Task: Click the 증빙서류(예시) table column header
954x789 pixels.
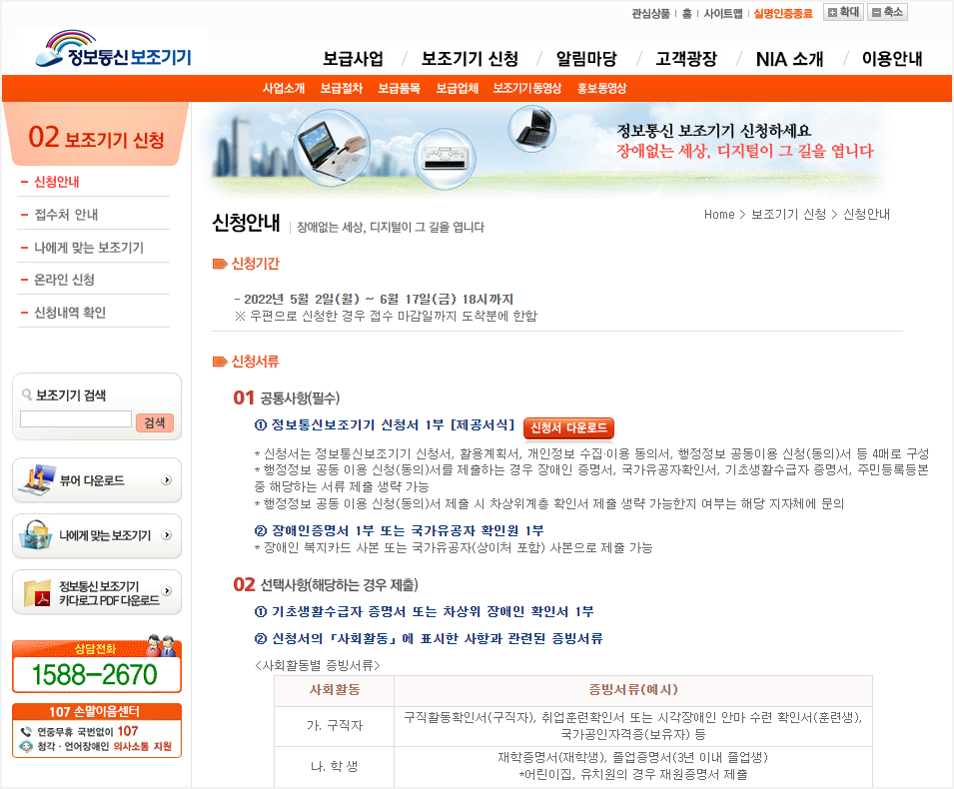Action: pos(633,690)
